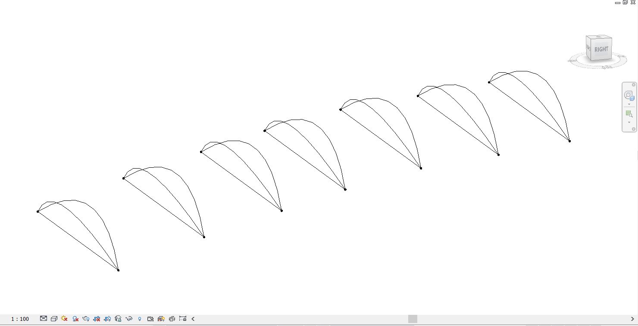Click the Show Analytical Model icon
The height and width of the screenshot is (326, 638).
pos(161,319)
